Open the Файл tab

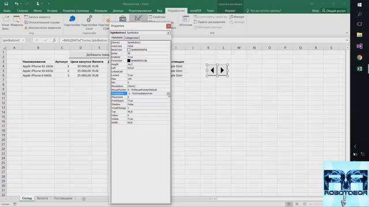7,11
